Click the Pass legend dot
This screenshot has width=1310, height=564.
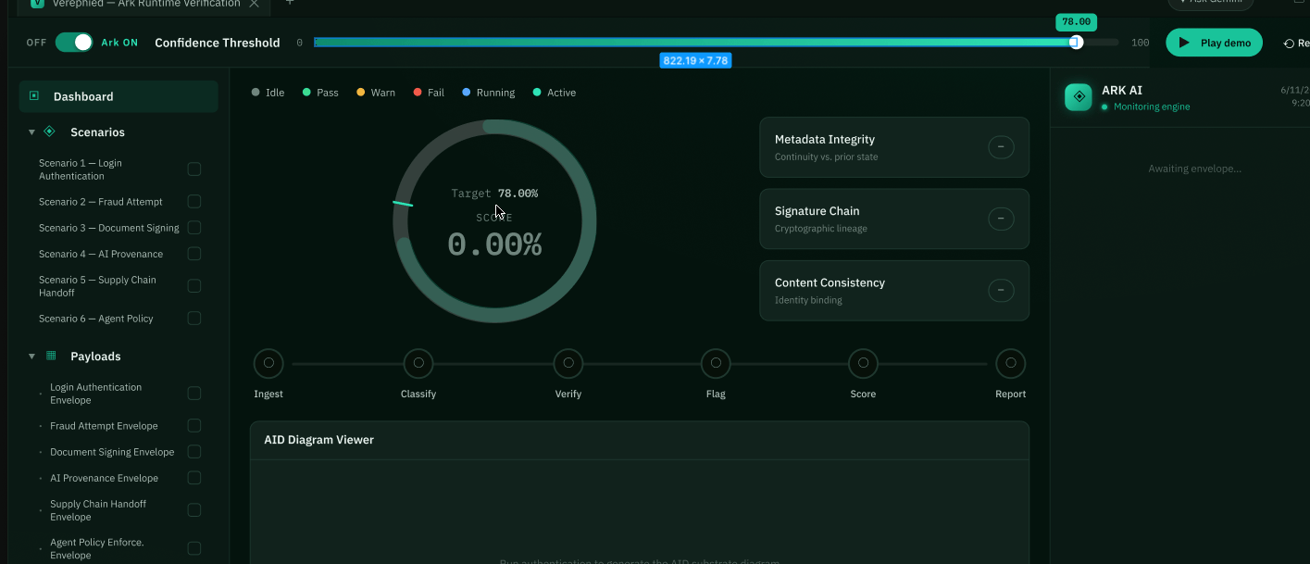point(306,93)
